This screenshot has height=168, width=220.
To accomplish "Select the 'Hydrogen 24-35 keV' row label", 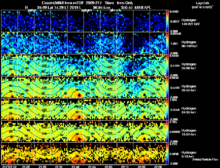I will click(189, 110).
